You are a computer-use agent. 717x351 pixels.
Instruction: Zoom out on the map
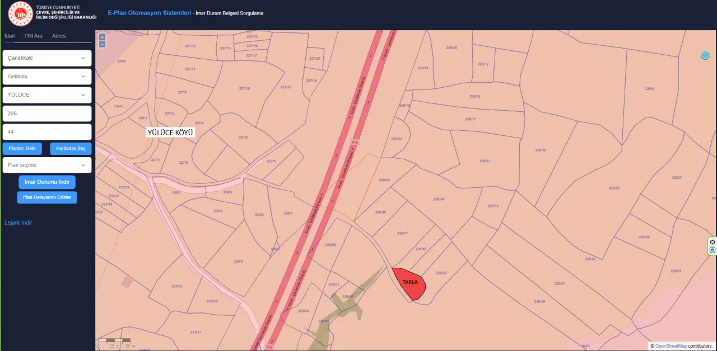102,44
